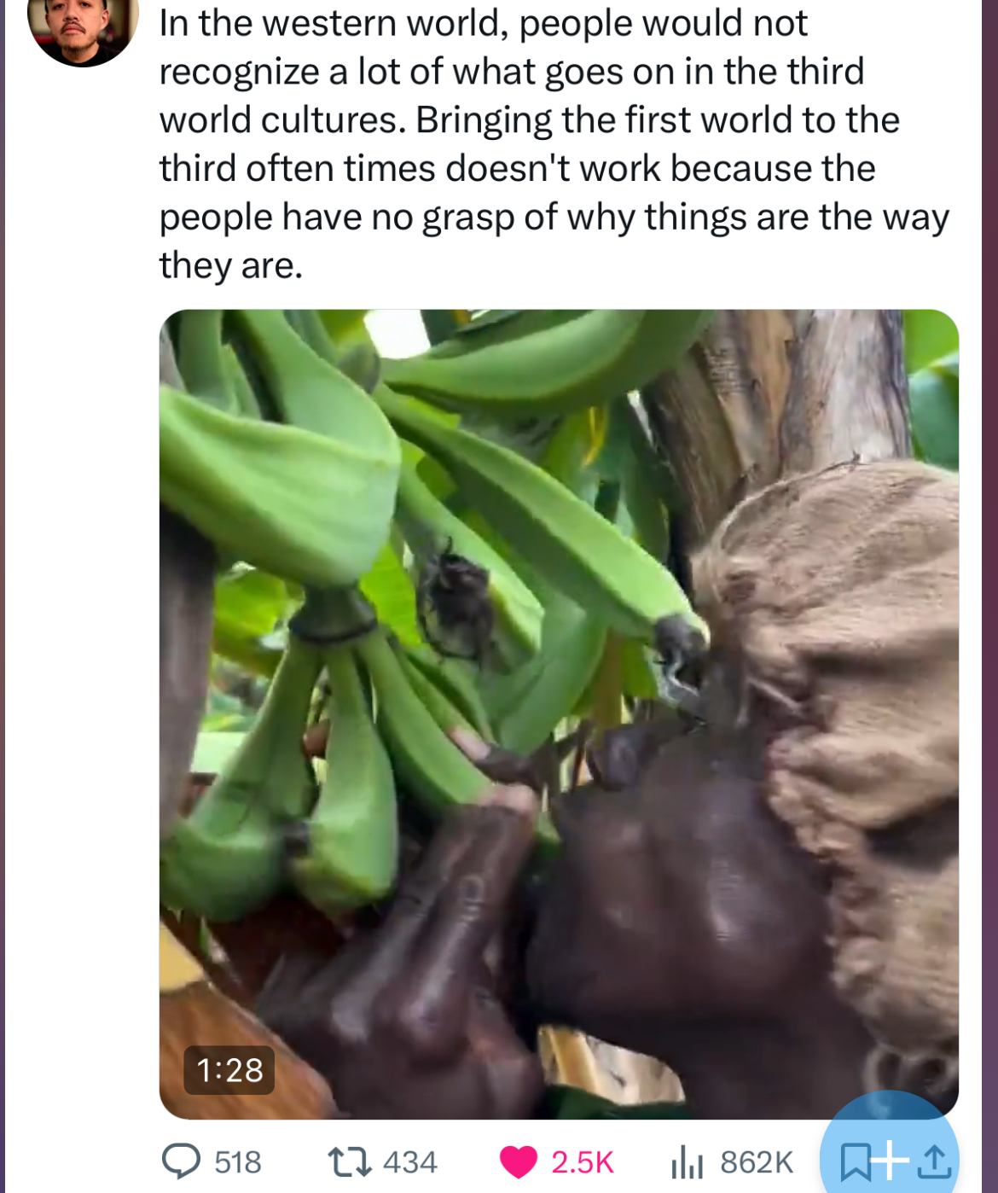
Task: Open view analytics bar chart icon
Action: [687, 1162]
